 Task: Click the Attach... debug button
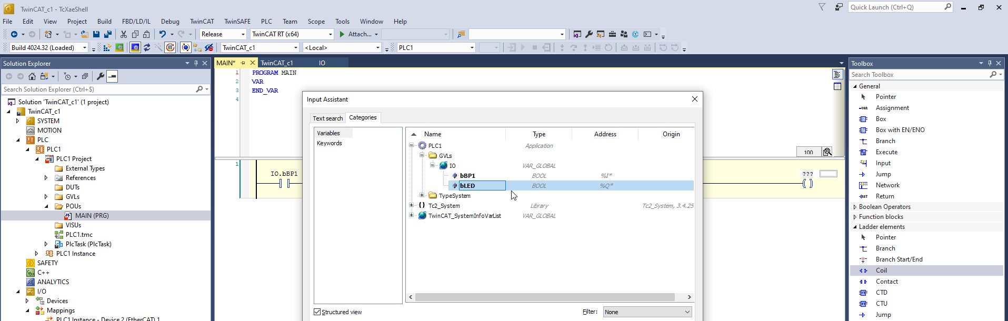[x=359, y=34]
